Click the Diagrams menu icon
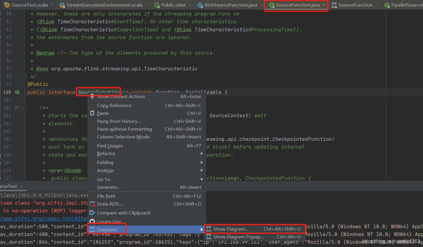Viewport: 423px width, 247px height. click(x=93, y=229)
